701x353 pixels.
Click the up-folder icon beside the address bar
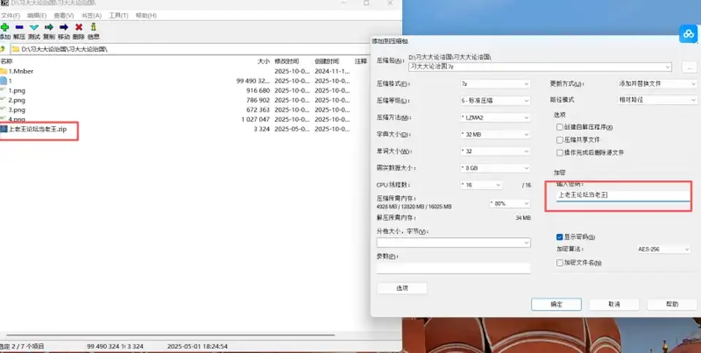pyautogui.click(x=2, y=49)
